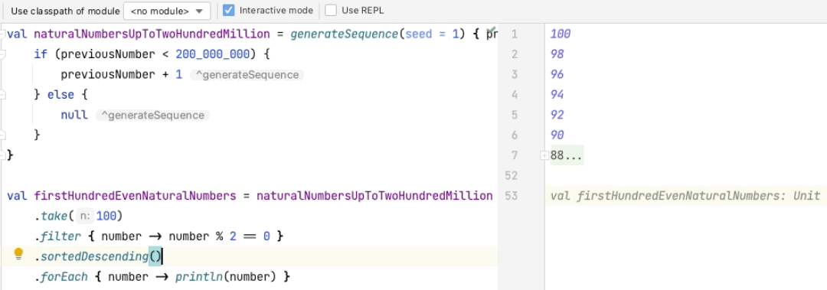The height and width of the screenshot is (290, 827).
Task: Enable the Use REPL checkbox
Action: pos(330,10)
